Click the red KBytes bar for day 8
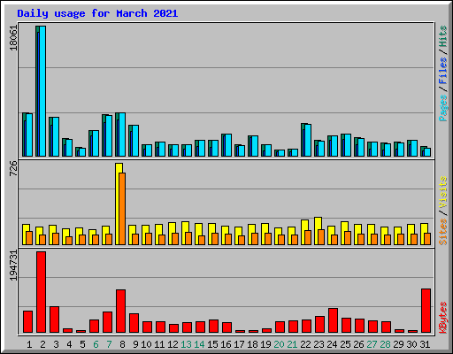The height and width of the screenshot is (354, 453). 120,311
